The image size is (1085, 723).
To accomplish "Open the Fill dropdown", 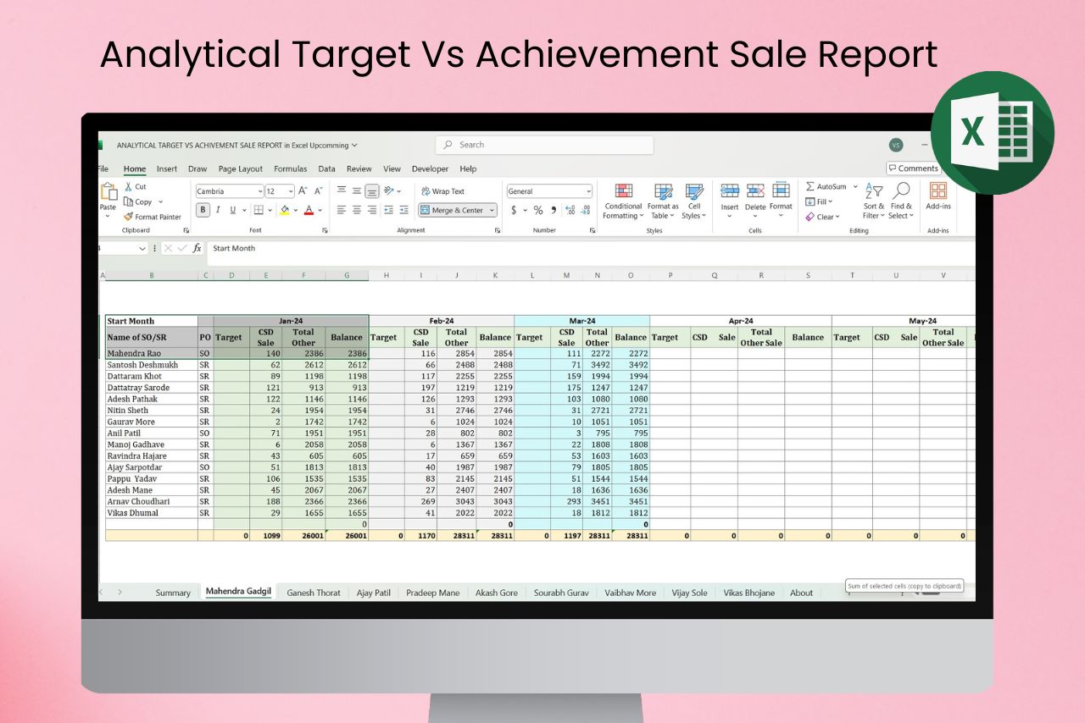I will pyautogui.click(x=819, y=201).
